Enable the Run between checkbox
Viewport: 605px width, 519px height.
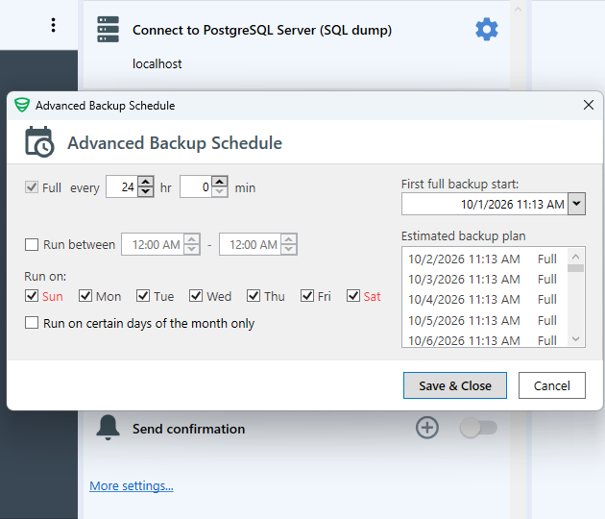pyautogui.click(x=32, y=244)
